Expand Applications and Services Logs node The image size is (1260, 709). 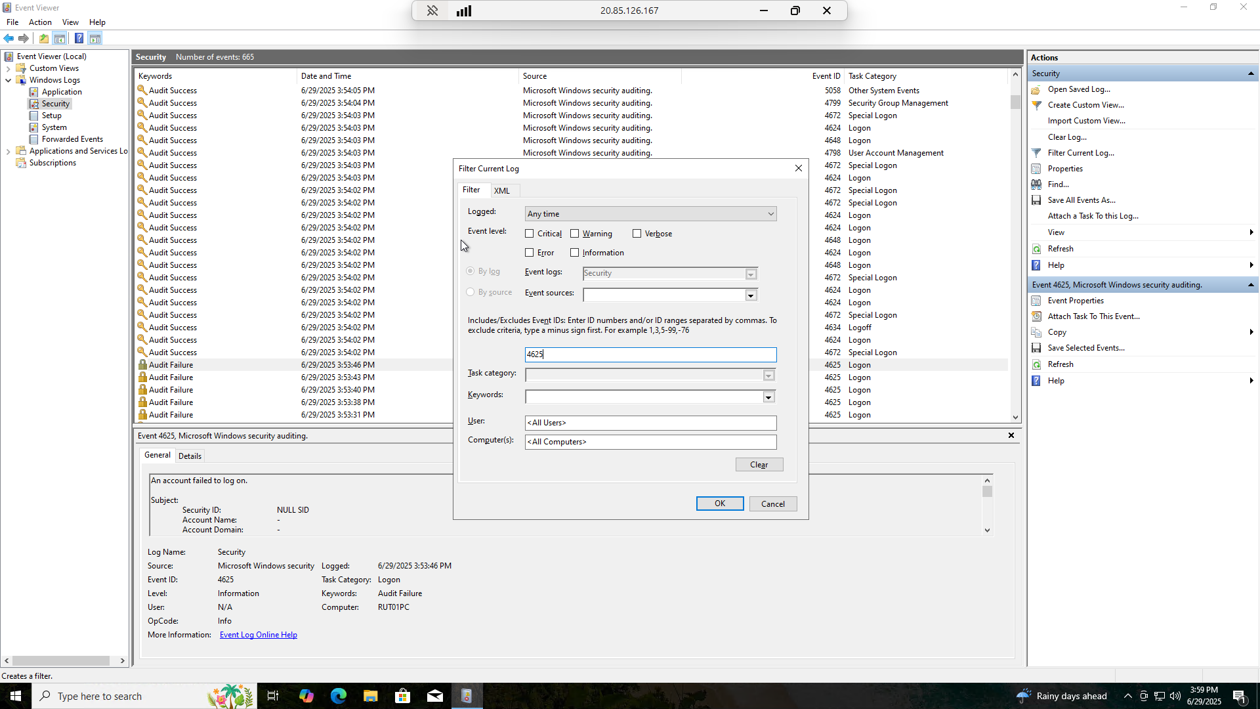pos(8,151)
